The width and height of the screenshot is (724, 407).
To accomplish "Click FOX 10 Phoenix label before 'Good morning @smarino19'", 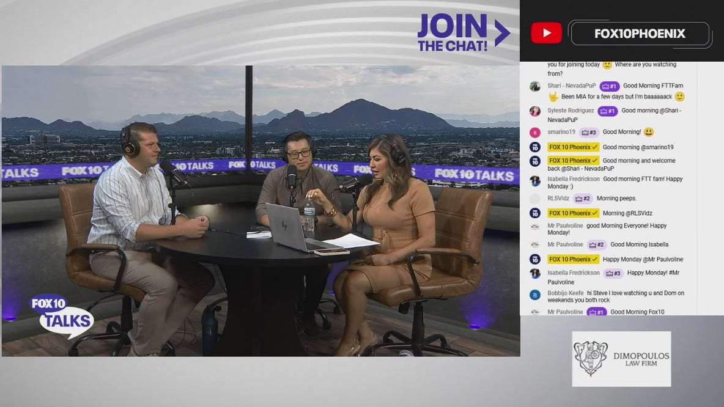I will [x=574, y=147].
